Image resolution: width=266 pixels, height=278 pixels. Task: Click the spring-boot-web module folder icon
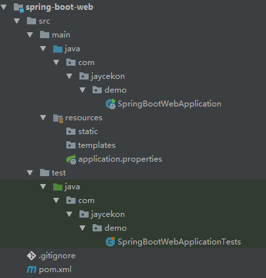(x=18, y=7)
